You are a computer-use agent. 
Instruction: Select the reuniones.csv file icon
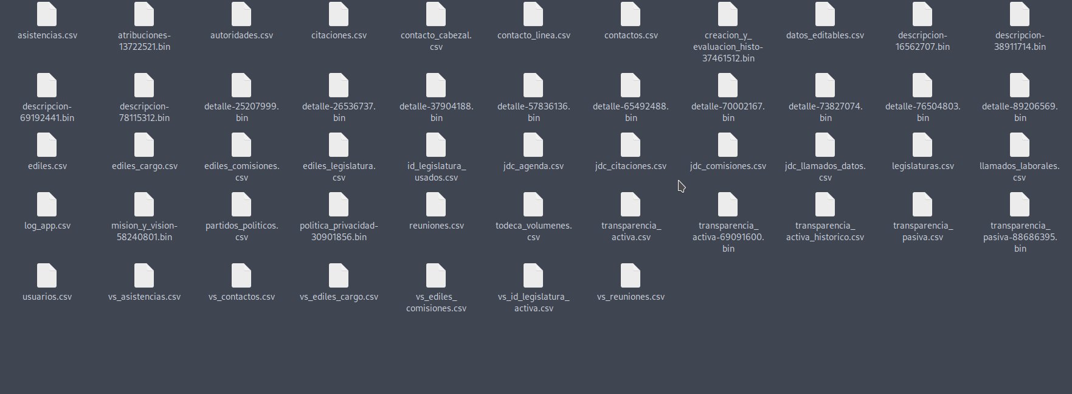(436, 205)
